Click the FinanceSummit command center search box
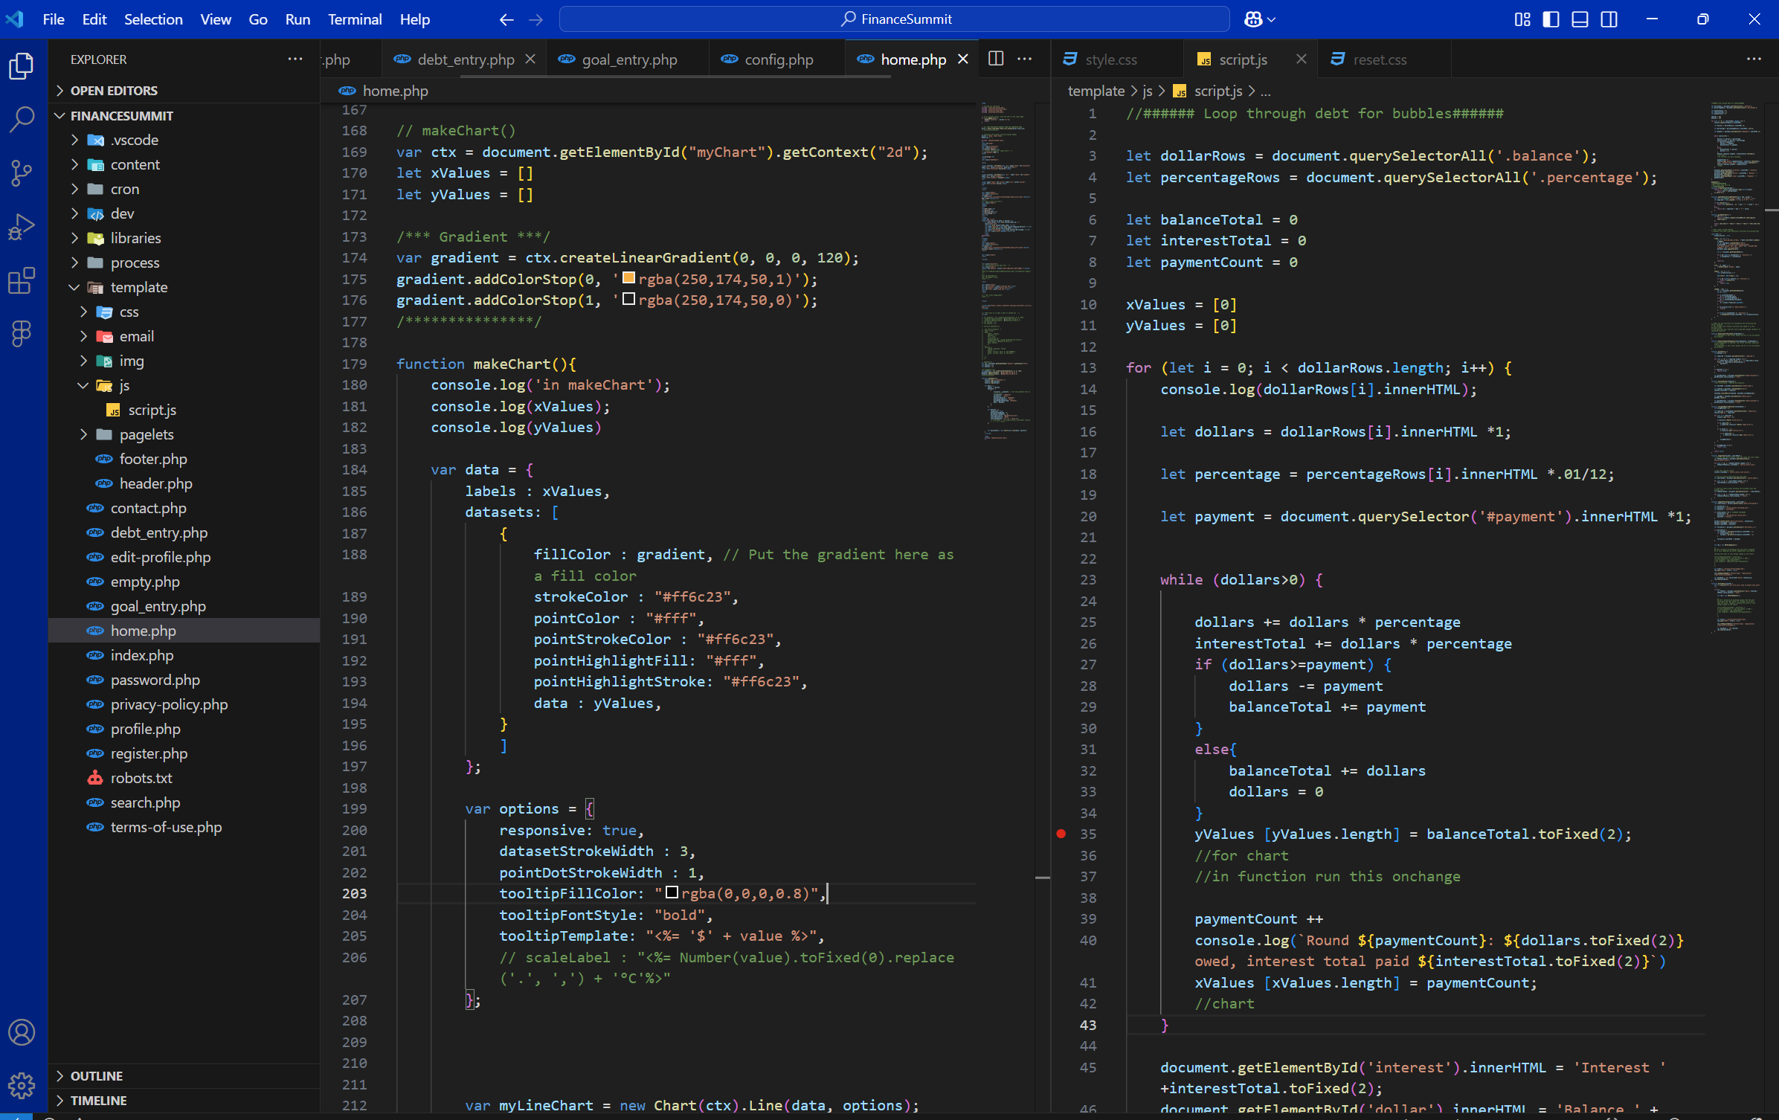 pos(895,19)
